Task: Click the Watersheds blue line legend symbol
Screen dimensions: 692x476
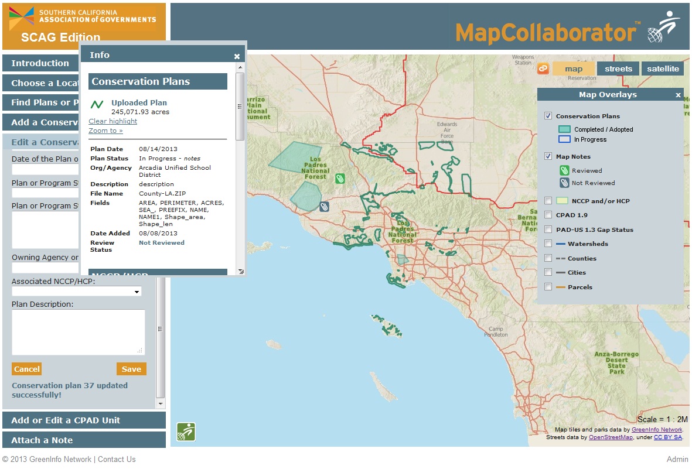Action: [x=561, y=244]
